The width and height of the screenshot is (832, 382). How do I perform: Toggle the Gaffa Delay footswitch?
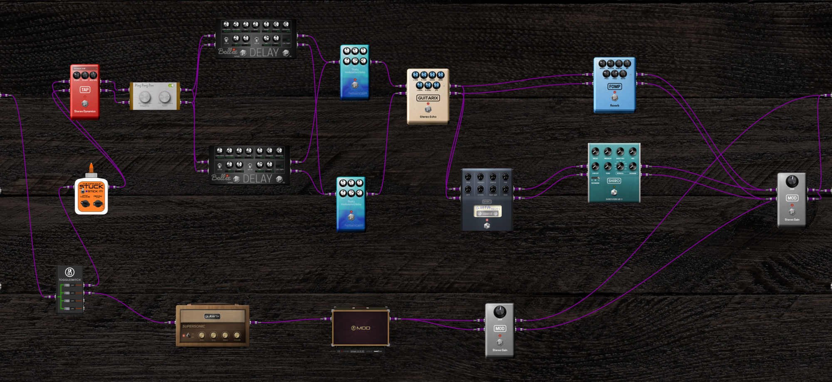487,225
